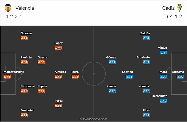Click the player name Almeida

60,72
